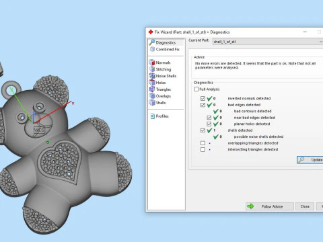
Task: Open the Current Part dropdown
Action: [x=268, y=42]
